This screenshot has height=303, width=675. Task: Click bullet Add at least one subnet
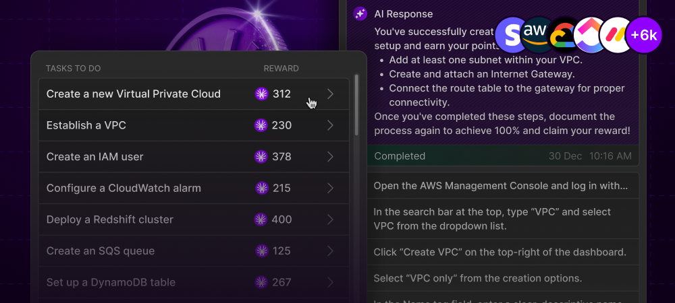tap(485, 60)
